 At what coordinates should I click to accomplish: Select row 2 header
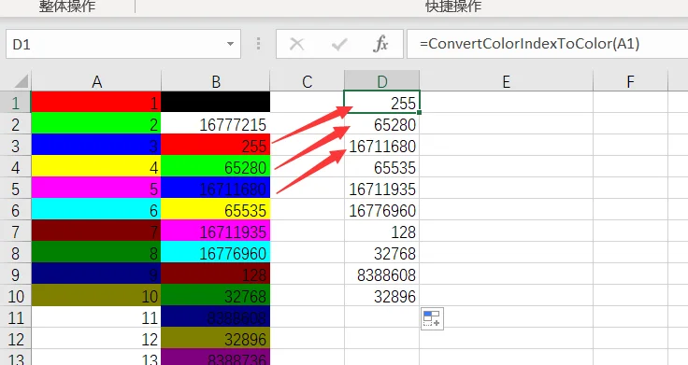(15, 124)
